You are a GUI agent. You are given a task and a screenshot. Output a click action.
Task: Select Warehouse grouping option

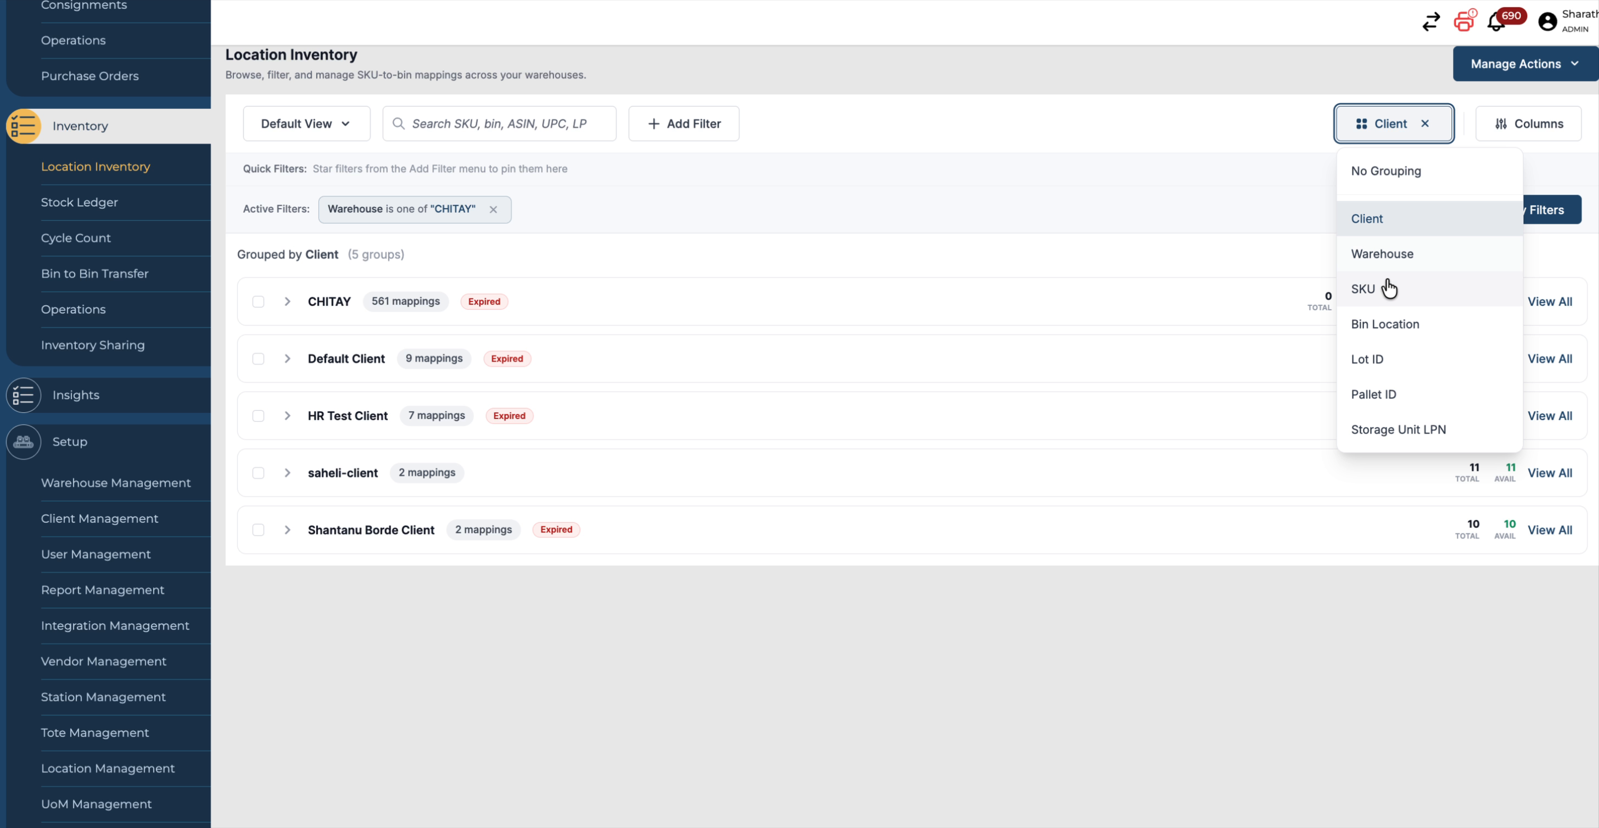[x=1429, y=254]
